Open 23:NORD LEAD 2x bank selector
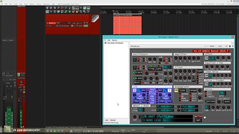Viewport: 239px width, 134px height. 167,120
